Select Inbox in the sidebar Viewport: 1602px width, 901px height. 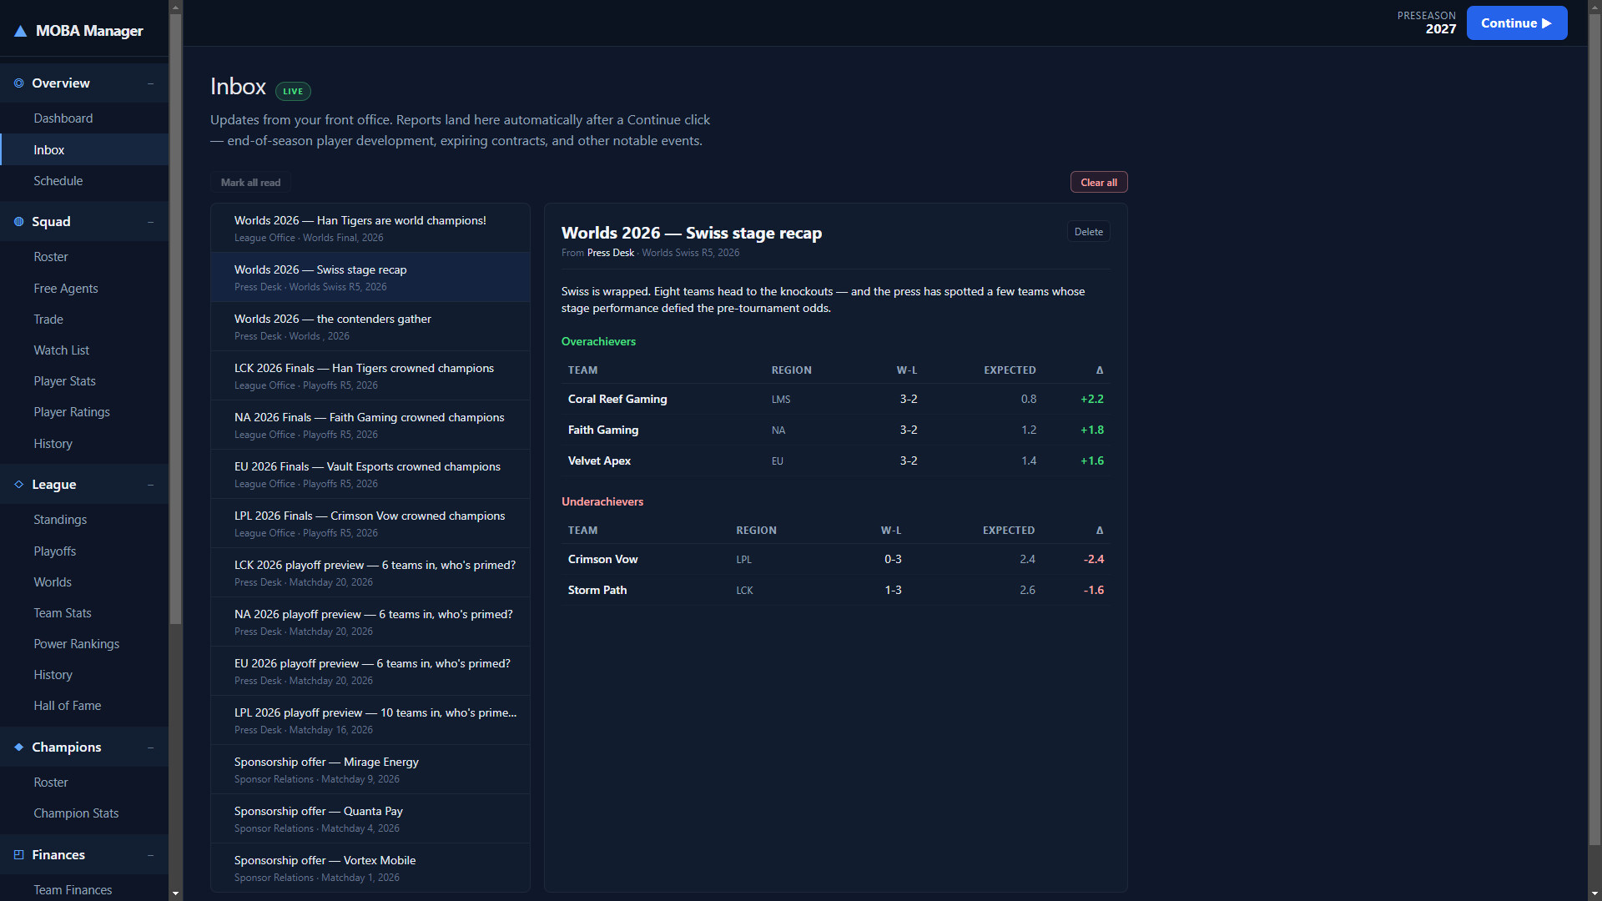pyautogui.click(x=84, y=150)
